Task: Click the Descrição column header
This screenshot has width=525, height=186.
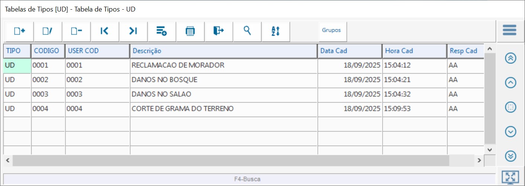Action: click(223, 51)
